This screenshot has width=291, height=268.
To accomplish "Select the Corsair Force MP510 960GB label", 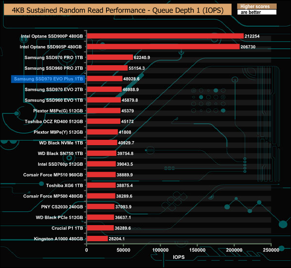I will pyautogui.click(x=53, y=175).
